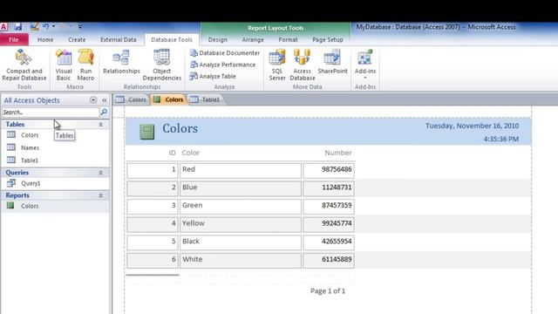Click the Green color cell
This screenshot has height=314, width=558.
point(241,206)
